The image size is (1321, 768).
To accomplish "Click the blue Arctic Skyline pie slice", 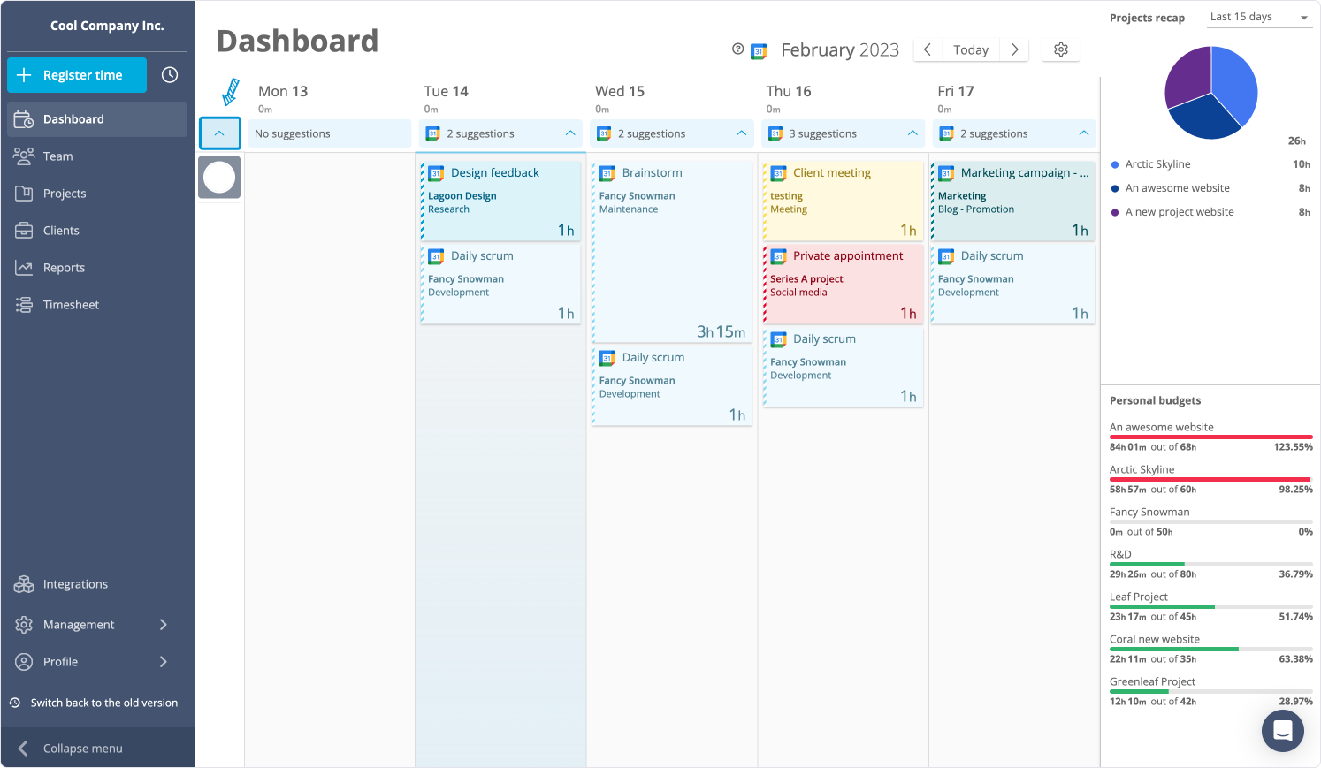I will coord(1233,83).
